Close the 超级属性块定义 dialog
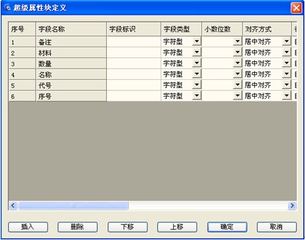 [x=296, y=8]
